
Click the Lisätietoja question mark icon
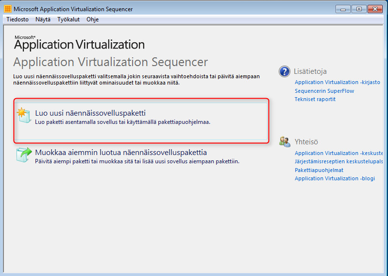284,71
